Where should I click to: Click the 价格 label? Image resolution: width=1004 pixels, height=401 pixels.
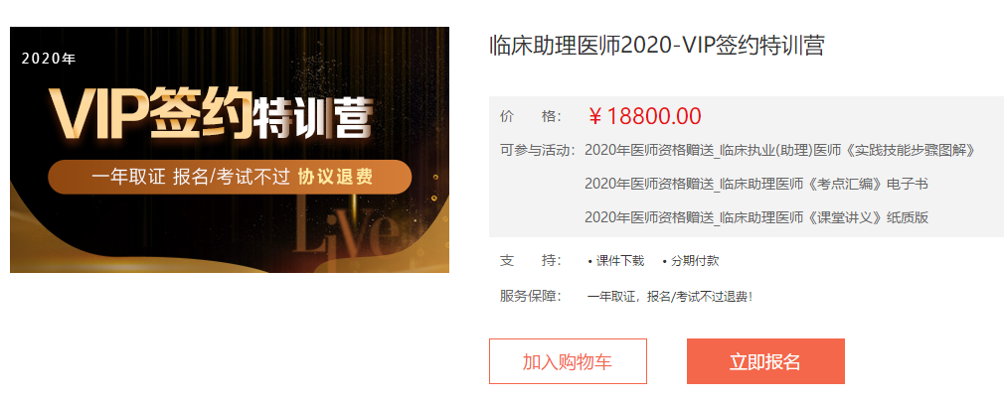[531, 116]
